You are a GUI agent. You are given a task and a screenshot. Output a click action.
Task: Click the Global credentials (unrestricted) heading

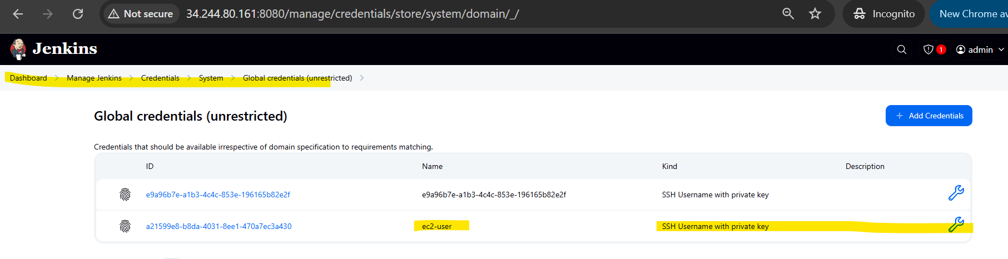click(191, 116)
